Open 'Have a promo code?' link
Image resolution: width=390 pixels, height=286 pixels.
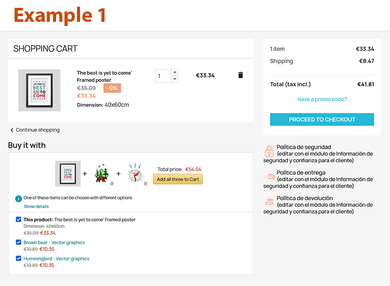(322, 99)
